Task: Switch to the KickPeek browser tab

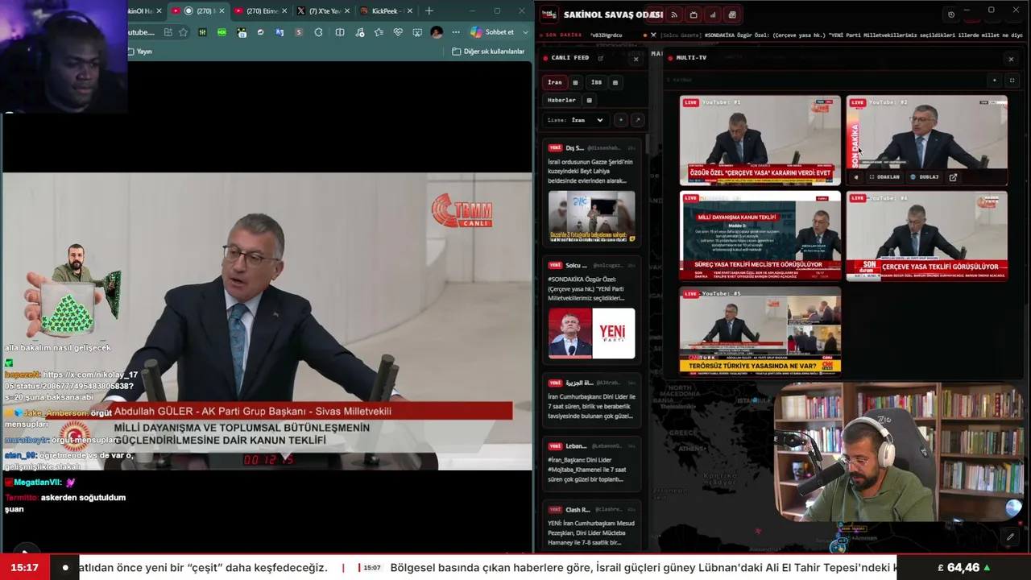Action: pos(386,11)
